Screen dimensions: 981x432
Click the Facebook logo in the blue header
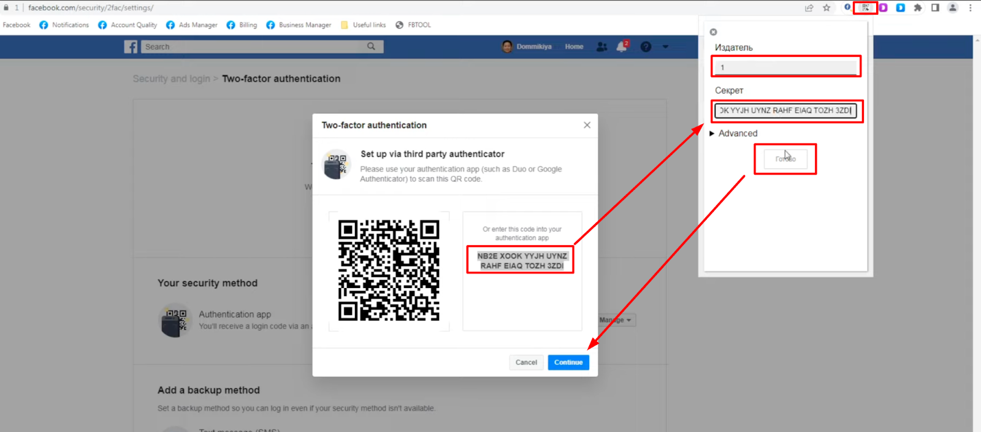tap(131, 47)
